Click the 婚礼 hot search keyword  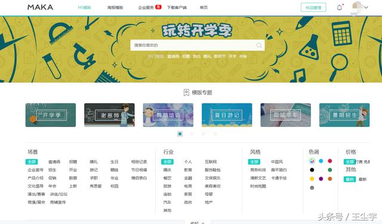tap(207, 57)
